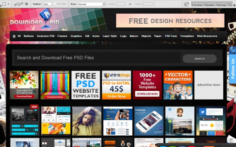Viewport: 236px width, 147px height.
Task: Click the Advertise Here box
Action: [209, 85]
